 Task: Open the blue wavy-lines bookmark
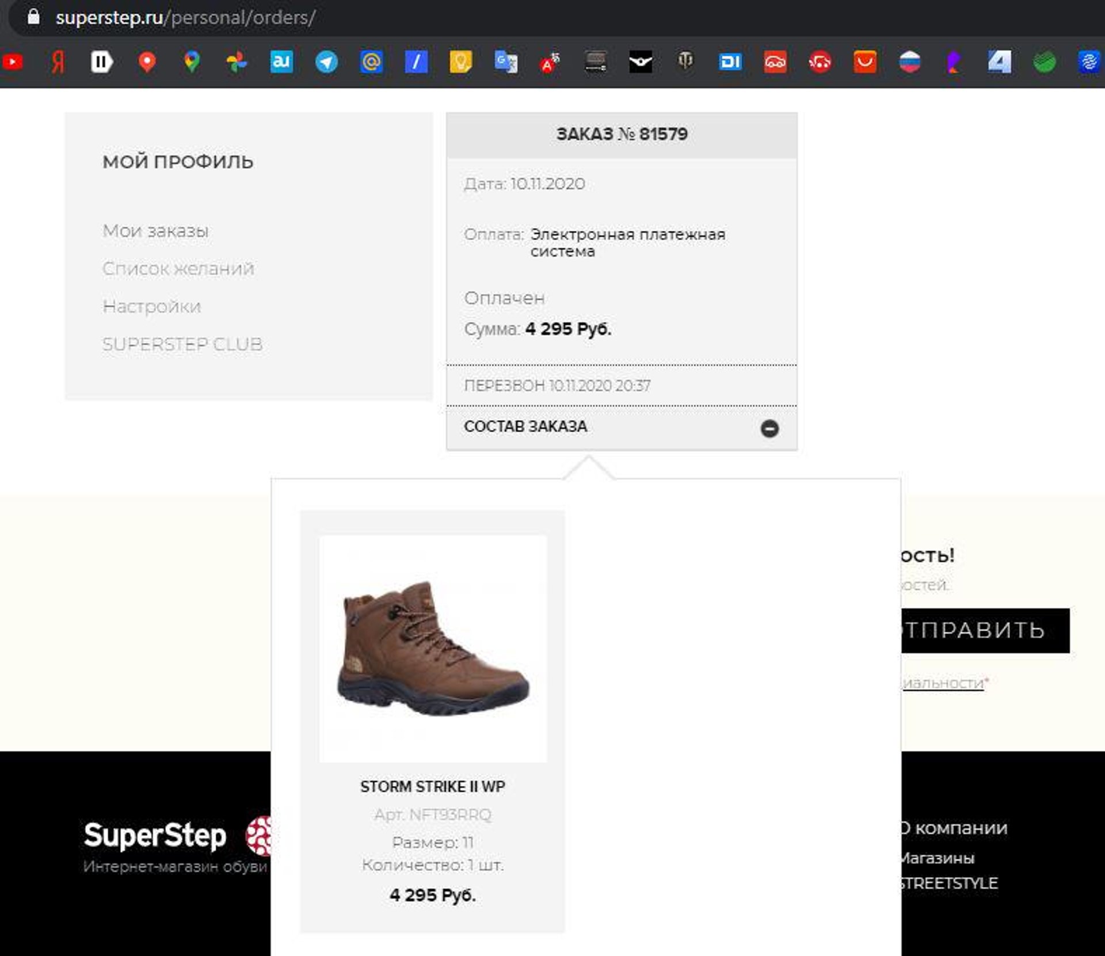click(1089, 62)
